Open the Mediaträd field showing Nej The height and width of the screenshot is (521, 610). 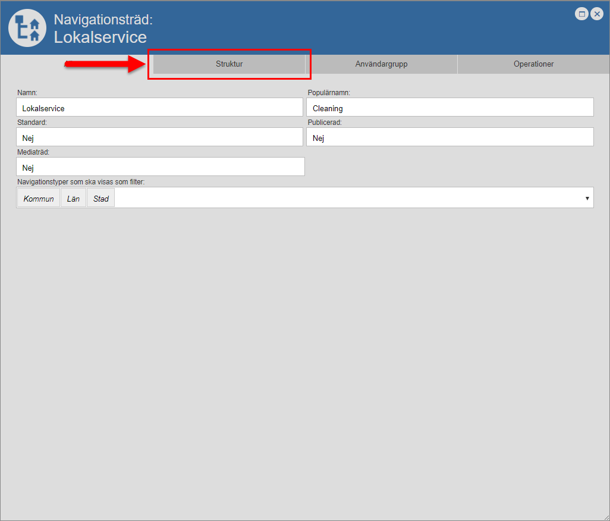click(x=161, y=167)
